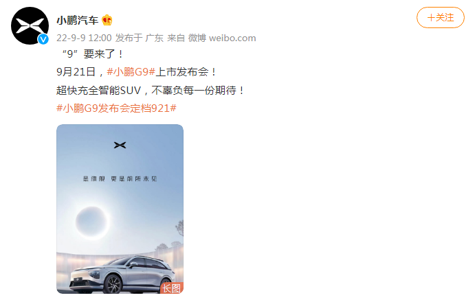Click the 来自 微博 source label
Viewport: 475px width, 302px height.
tap(186, 38)
